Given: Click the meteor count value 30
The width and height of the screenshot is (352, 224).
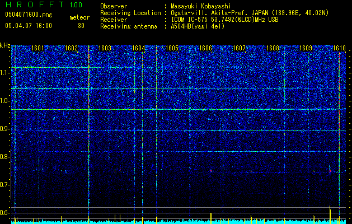Looking at the screenshot, I should point(81,26).
